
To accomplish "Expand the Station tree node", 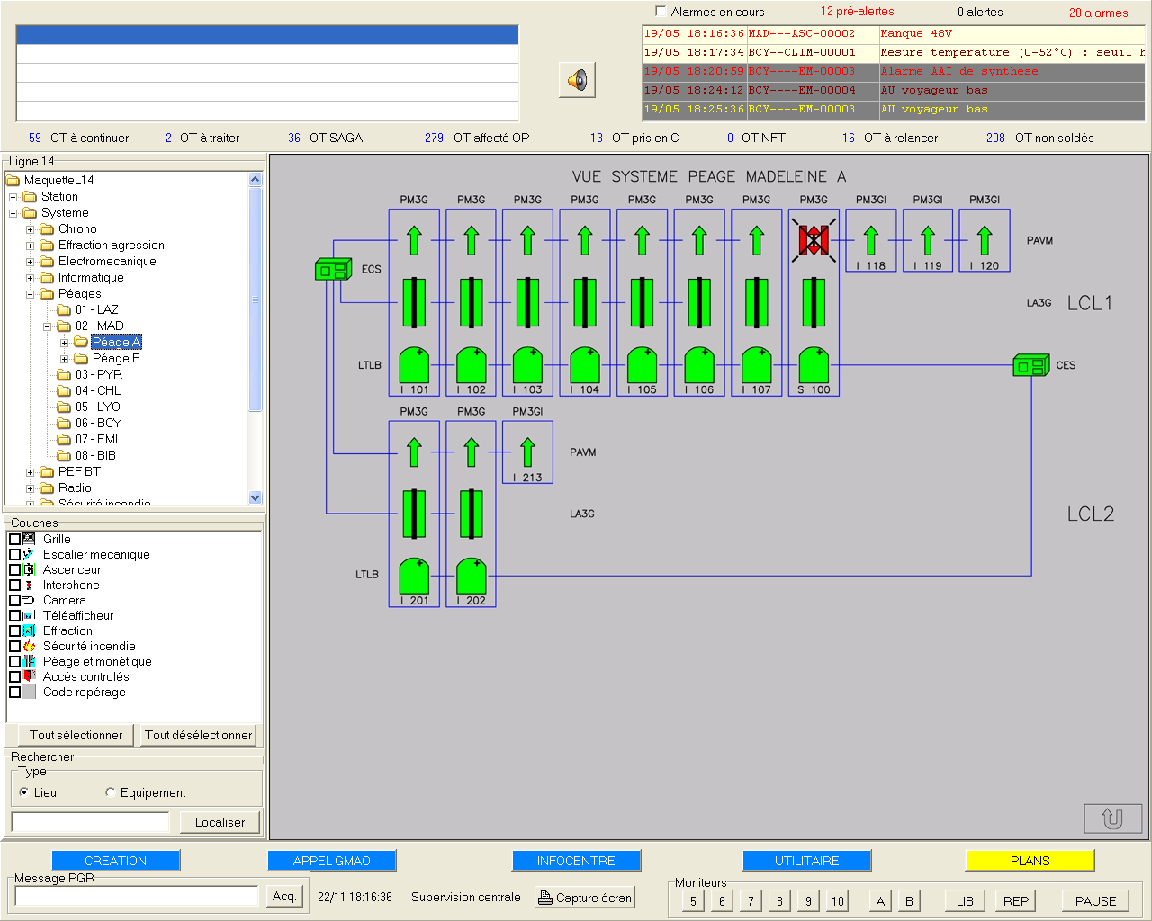I will tap(13, 197).
